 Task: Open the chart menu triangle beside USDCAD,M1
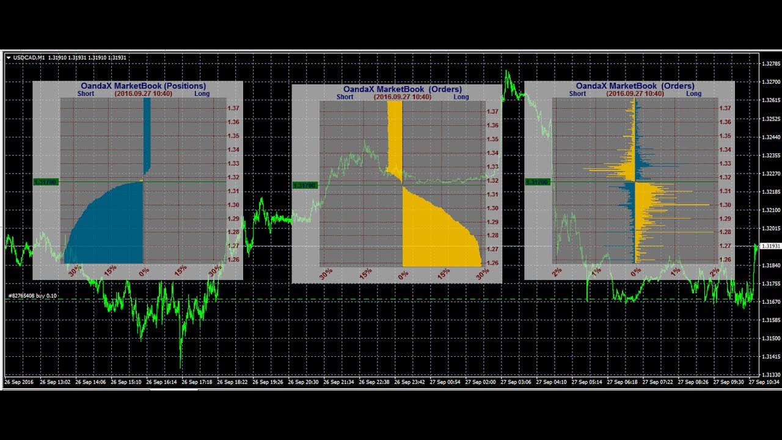[x=9, y=57]
